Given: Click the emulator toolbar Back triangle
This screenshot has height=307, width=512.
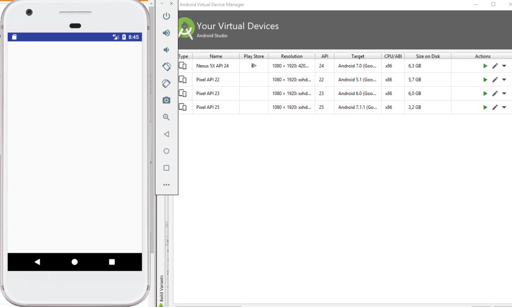Looking at the screenshot, I should pyautogui.click(x=166, y=134).
